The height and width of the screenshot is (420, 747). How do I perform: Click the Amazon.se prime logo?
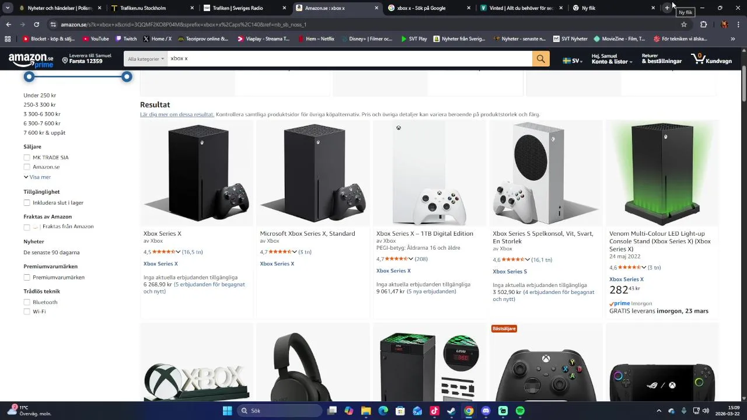click(31, 60)
